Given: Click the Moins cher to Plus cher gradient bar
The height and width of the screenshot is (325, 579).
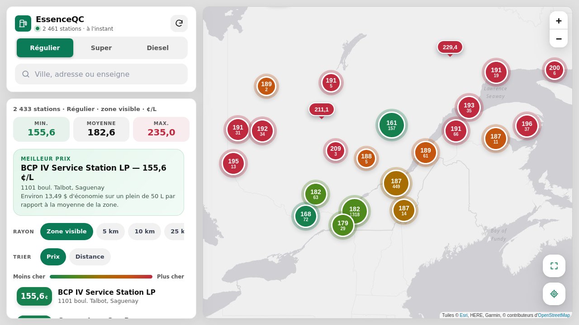Looking at the screenshot, I should pos(101,277).
